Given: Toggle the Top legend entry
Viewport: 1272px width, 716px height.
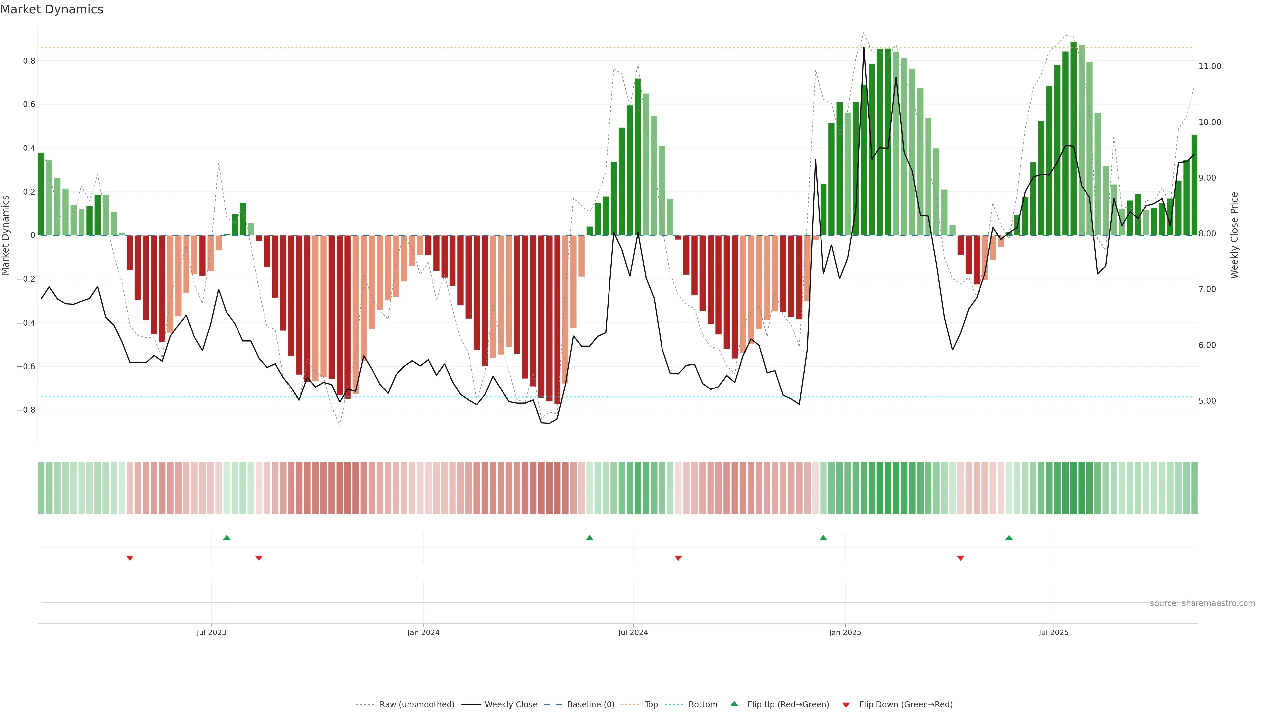Looking at the screenshot, I should pyautogui.click(x=651, y=705).
